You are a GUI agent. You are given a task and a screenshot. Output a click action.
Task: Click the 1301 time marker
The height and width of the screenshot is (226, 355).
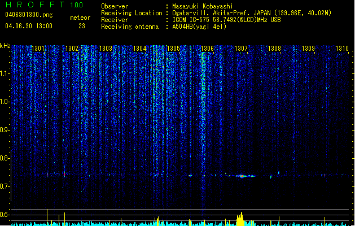coord(38,49)
